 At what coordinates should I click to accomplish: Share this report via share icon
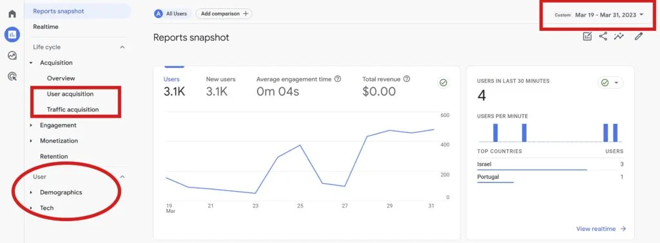(603, 37)
